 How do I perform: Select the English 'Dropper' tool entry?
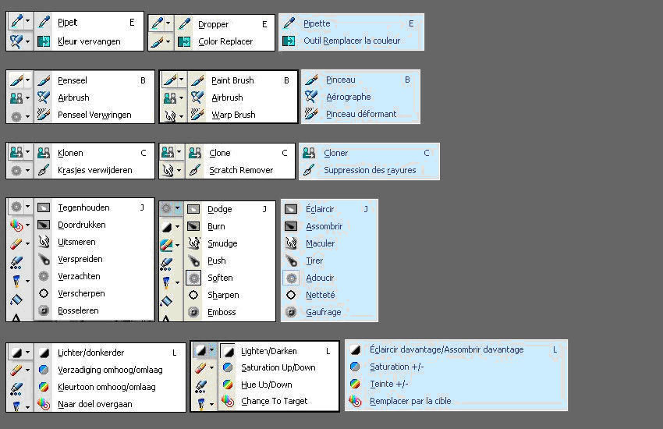pos(225,24)
